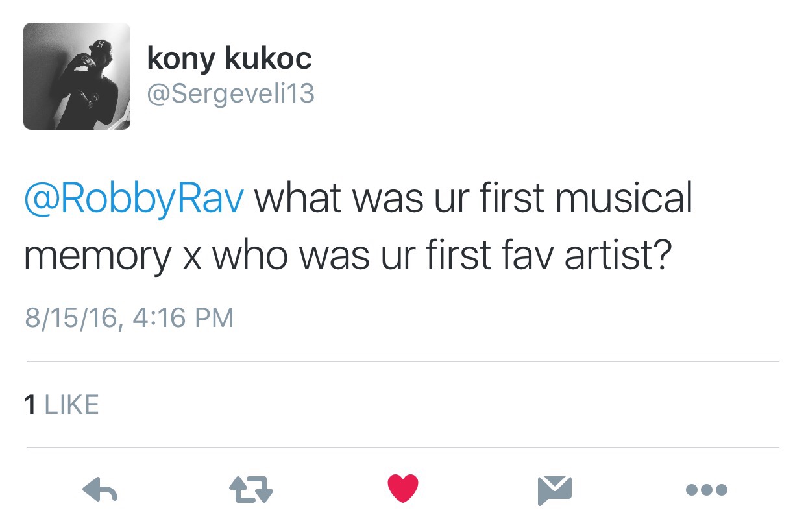Tap the word "LIKE" below the timestamp
This screenshot has height=532, width=806.
[71, 404]
